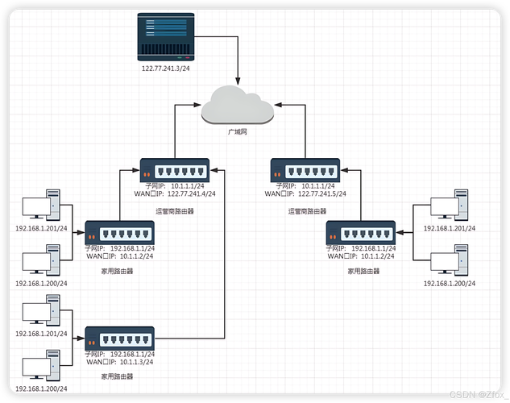Screen dimensions: 510x403
Task: Click the 家用路由器 label under the bottom-left router
Action: click(x=121, y=376)
